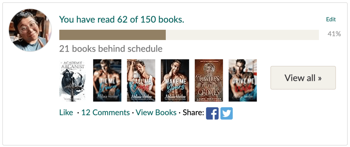This screenshot has width=350, height=147.
Task: Click the View all » button
Action: click(303, 78)
